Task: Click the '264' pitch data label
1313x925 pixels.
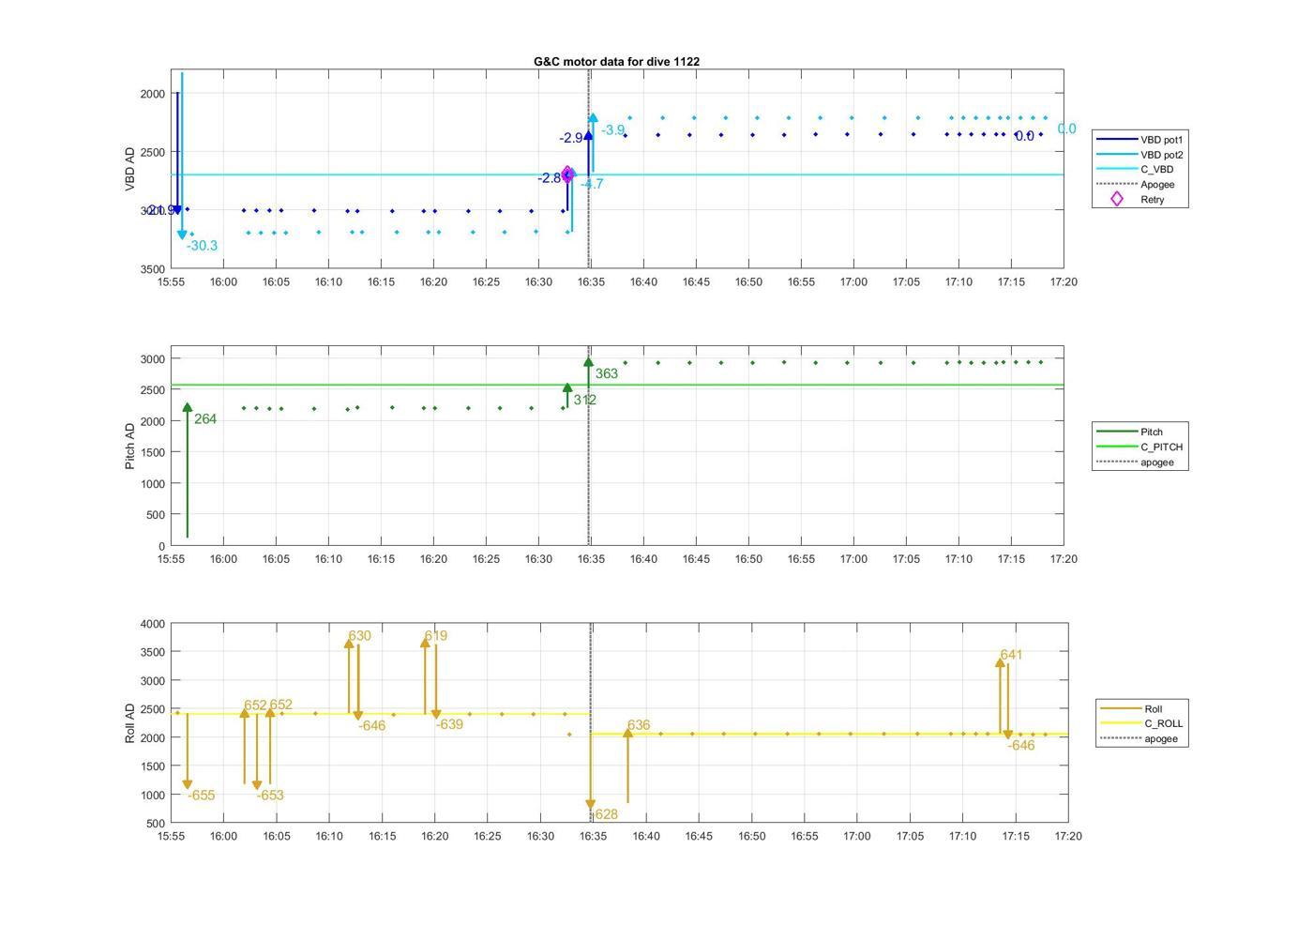Action: pos(205,419)
